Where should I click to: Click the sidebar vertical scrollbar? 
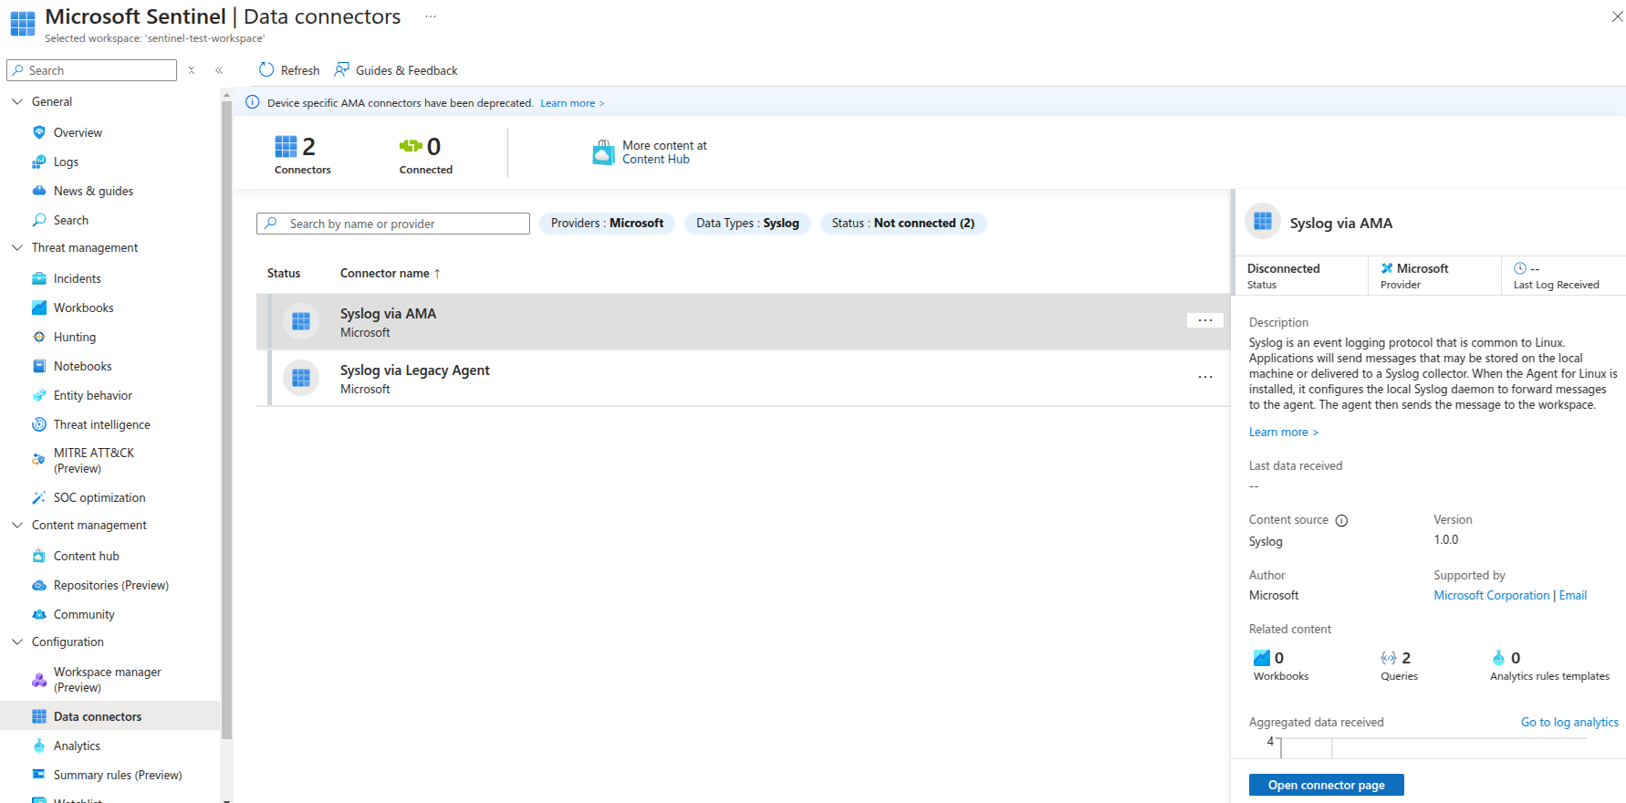[226, 420]
